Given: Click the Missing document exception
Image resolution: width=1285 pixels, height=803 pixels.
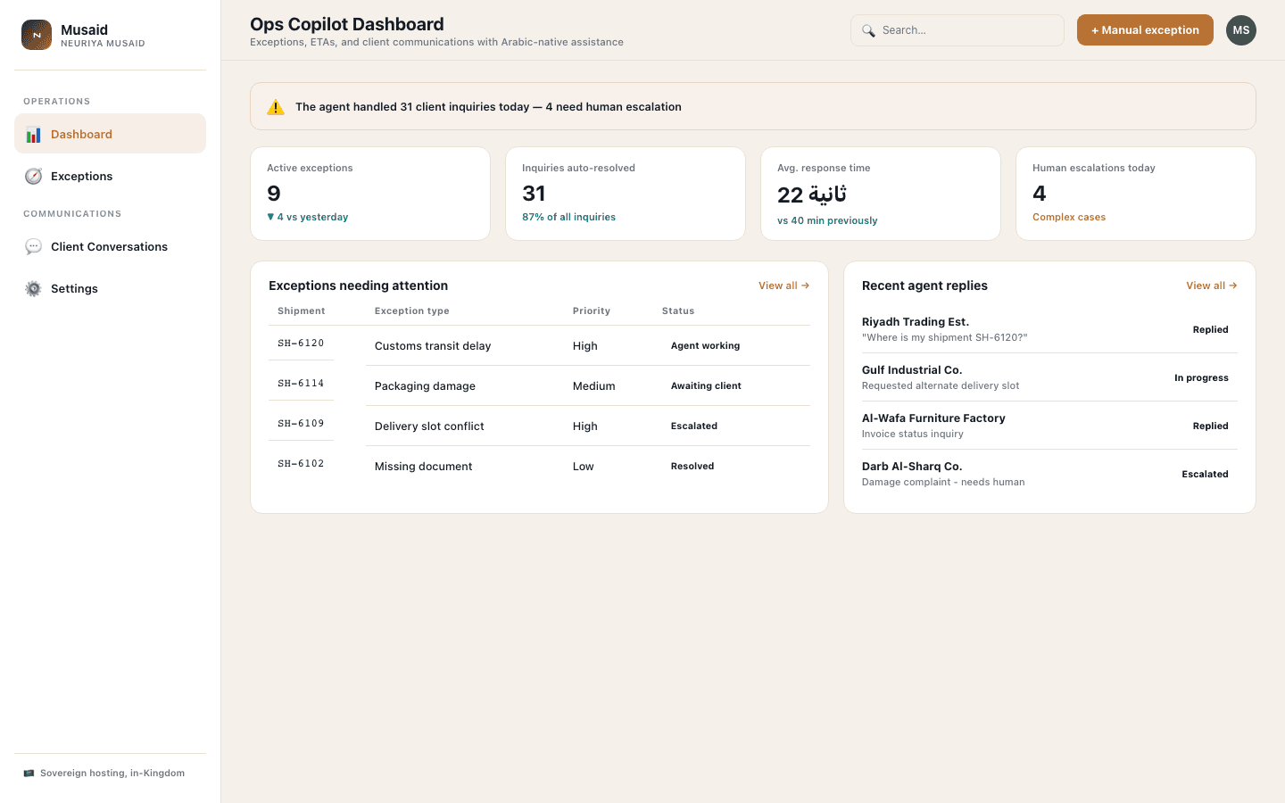Looking at the screenshot, I should click(423, 467).
